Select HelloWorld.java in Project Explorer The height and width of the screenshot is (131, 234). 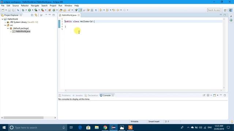tap(23, 32)
